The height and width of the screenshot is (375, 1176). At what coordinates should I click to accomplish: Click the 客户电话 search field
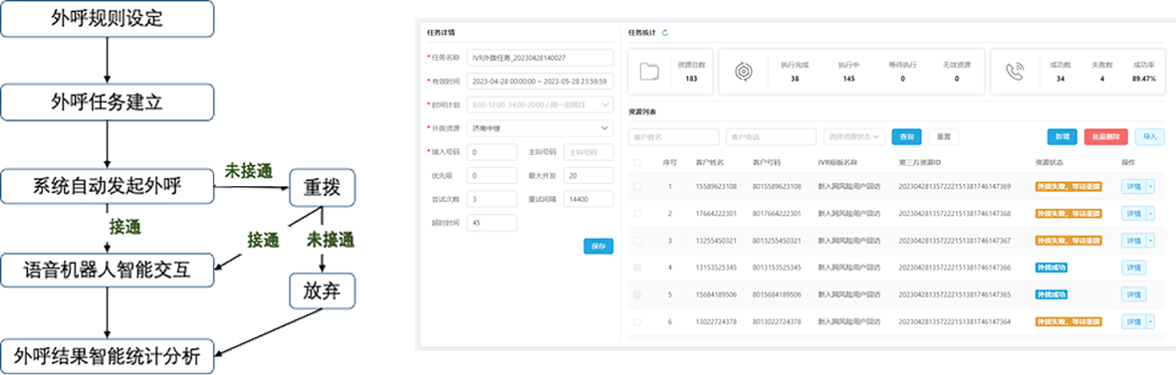coord(771,137)
